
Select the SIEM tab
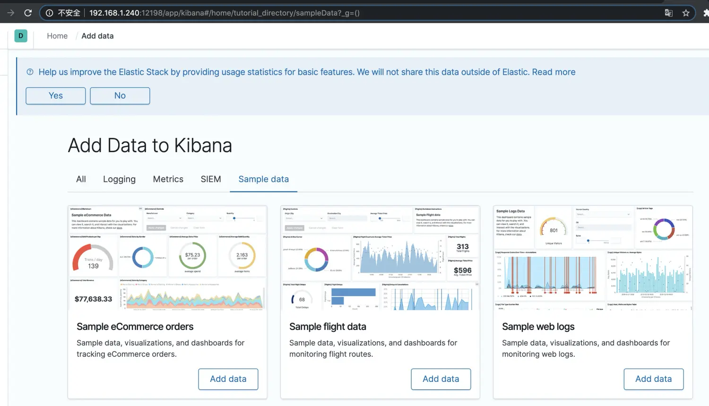tap(211, 179)
